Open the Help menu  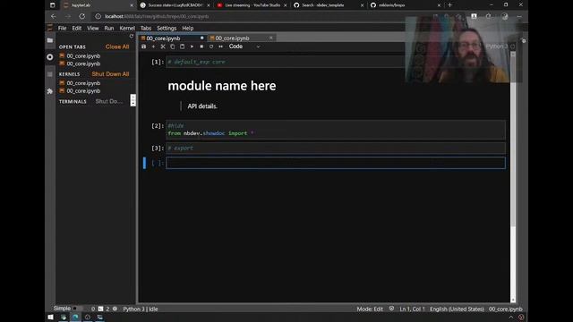pos(188,28)
